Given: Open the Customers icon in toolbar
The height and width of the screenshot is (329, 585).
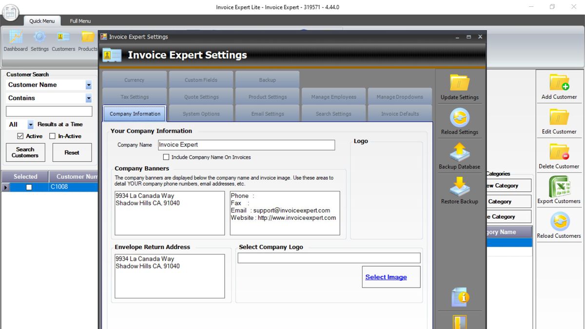Looking at the screenshot, I should 63,37.
